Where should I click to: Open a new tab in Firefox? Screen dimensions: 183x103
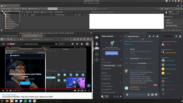click(x=44, y=36)
